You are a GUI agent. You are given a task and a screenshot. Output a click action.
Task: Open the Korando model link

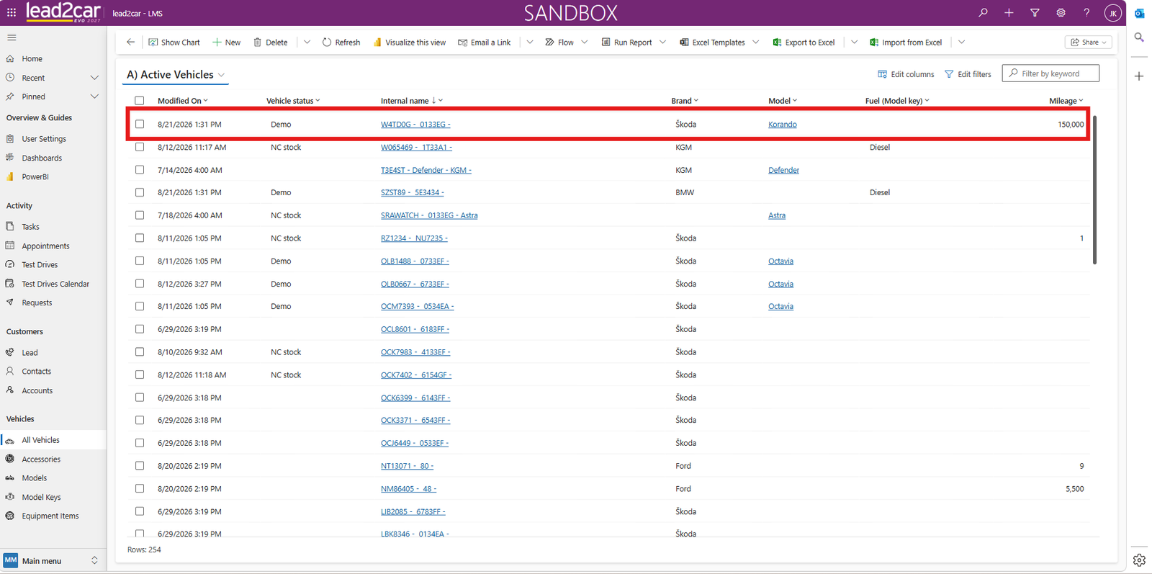782,125
